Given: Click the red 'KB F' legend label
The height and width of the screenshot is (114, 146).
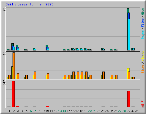Looking at the screenshot, I should coord(143,104).
